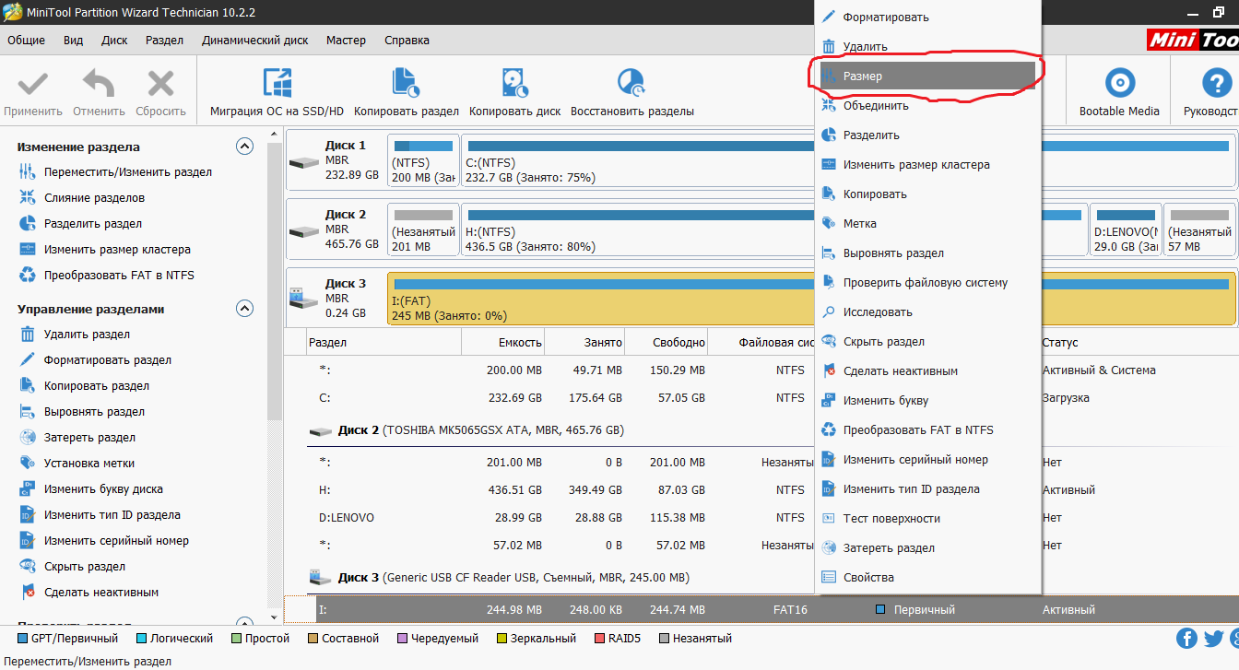Click the Copy Disk toolbar icon
This screenshot has width=1239, height=670.
click(514, 83)
